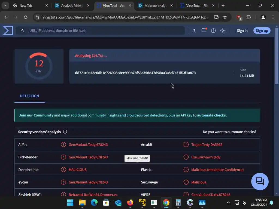Click the 14.21 MB size value
Viewport: 279px width, 209px height.
[x=247, y=76]
